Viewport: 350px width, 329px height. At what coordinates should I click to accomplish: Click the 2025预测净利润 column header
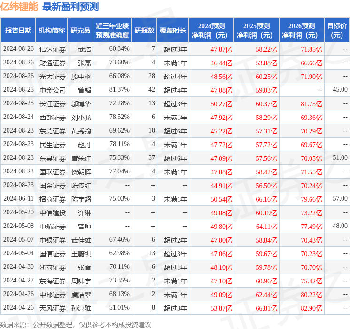pos(257,31)
